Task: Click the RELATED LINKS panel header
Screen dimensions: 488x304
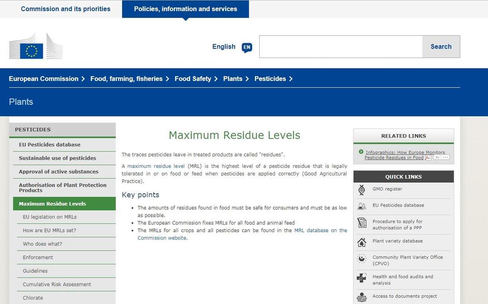Action: click(403, 136)
